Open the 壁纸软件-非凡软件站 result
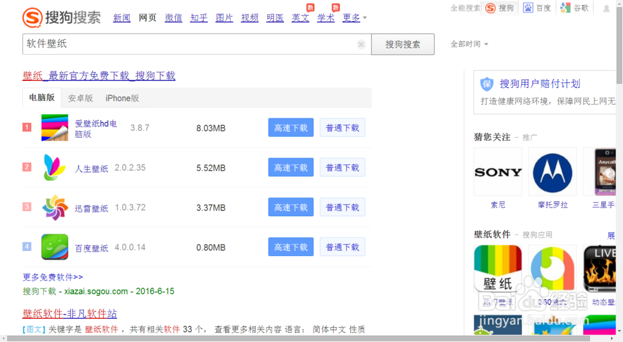 point(70,313)
